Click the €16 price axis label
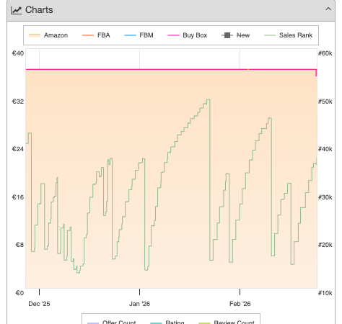342x324 pixels. 18,197
